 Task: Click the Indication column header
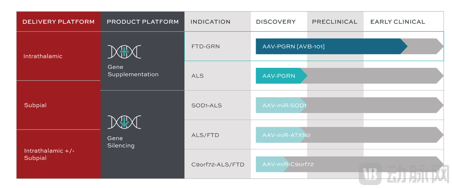210,22
